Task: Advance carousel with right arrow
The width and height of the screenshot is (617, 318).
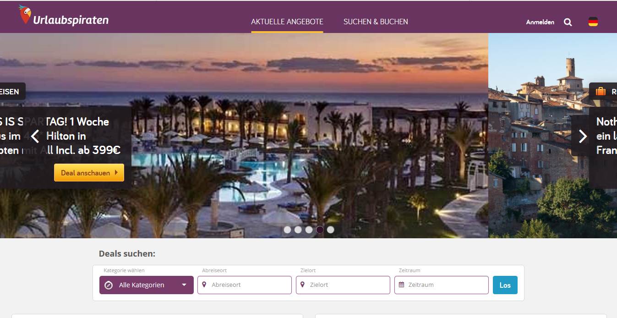Action: (583, 136)
